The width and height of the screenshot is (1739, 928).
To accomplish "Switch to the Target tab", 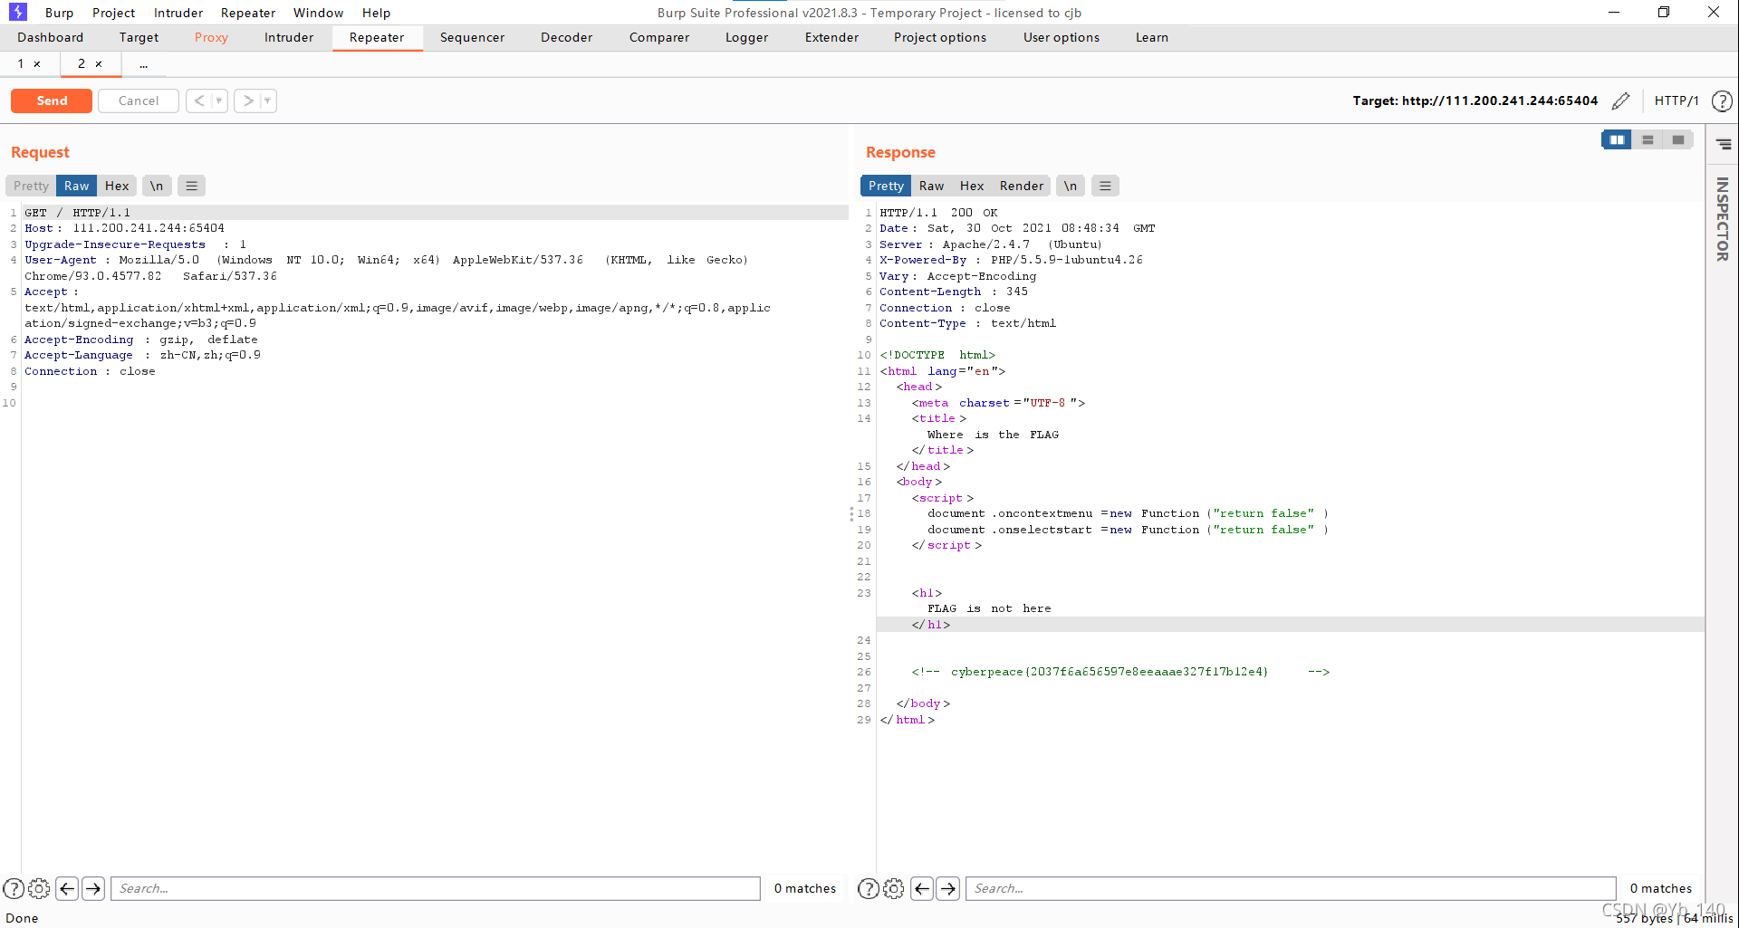I will 139,37.
